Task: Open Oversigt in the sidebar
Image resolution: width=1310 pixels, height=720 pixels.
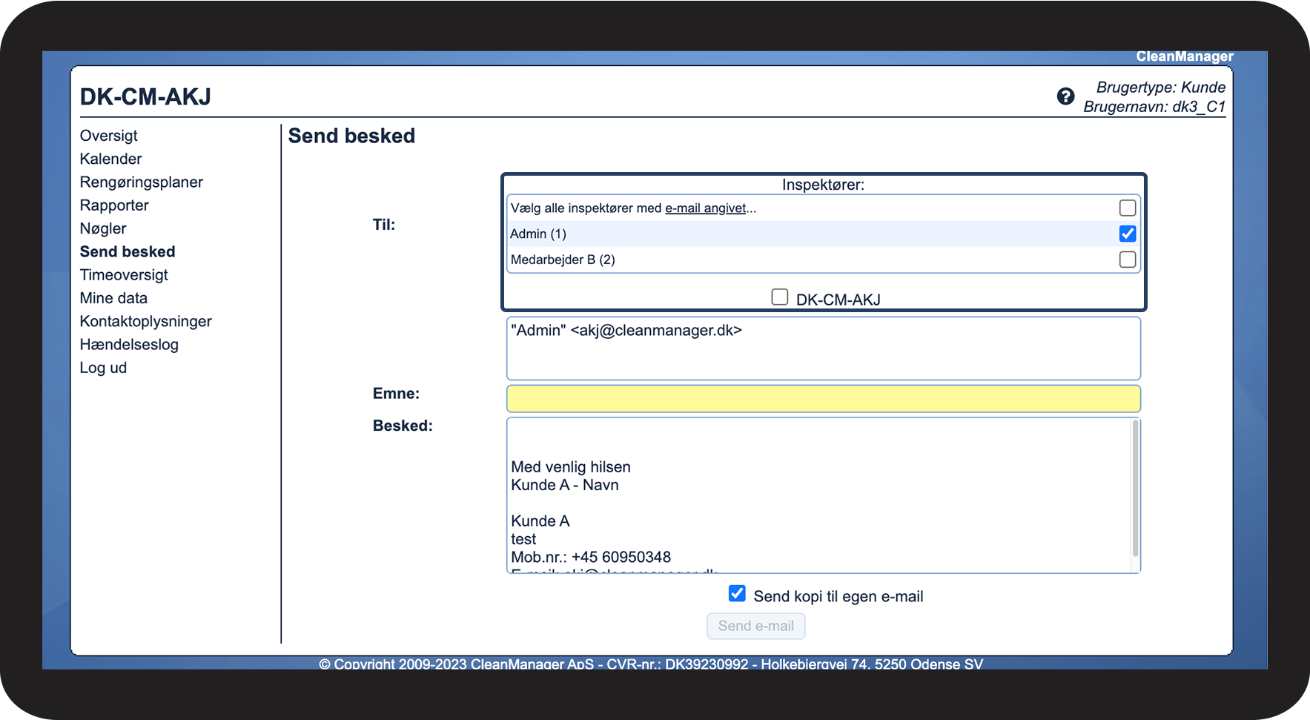Action: click(109, 136)
